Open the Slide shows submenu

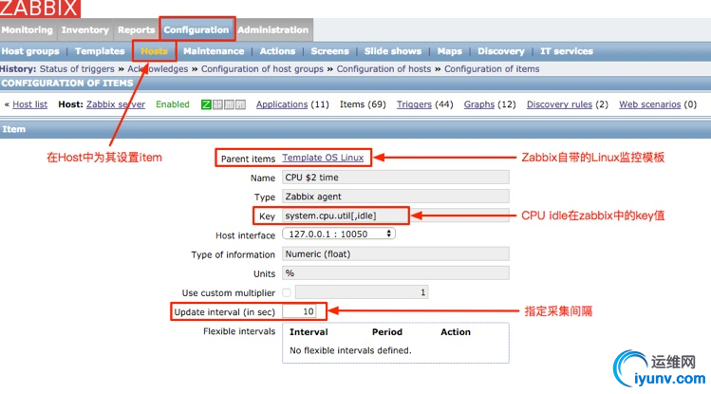point(393,51)
